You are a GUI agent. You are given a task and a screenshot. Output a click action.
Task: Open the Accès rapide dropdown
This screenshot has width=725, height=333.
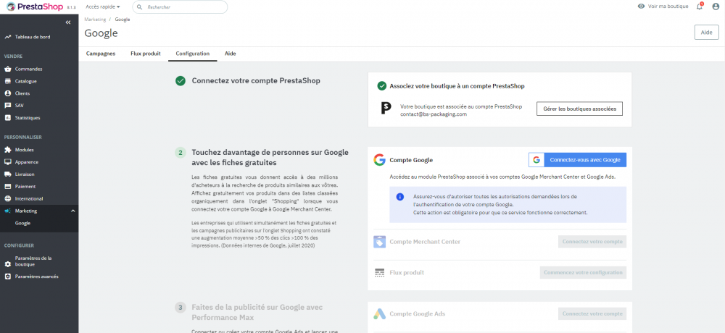coord(103,7)
